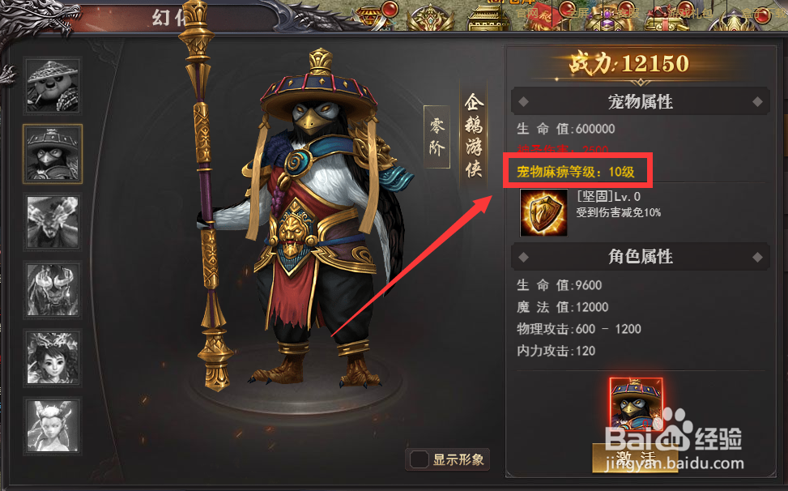Click the golden palace building icon
The width and height of the screenshot is (788, 491).
tap(489, 18)
